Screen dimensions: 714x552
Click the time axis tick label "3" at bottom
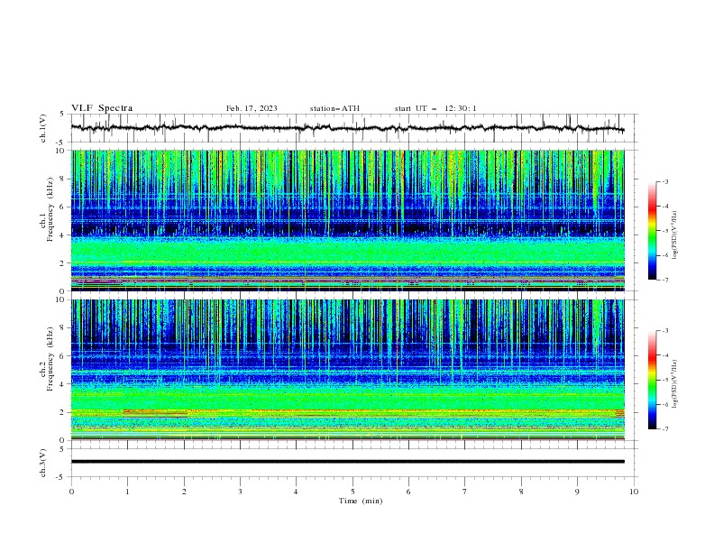coord(240,492)
